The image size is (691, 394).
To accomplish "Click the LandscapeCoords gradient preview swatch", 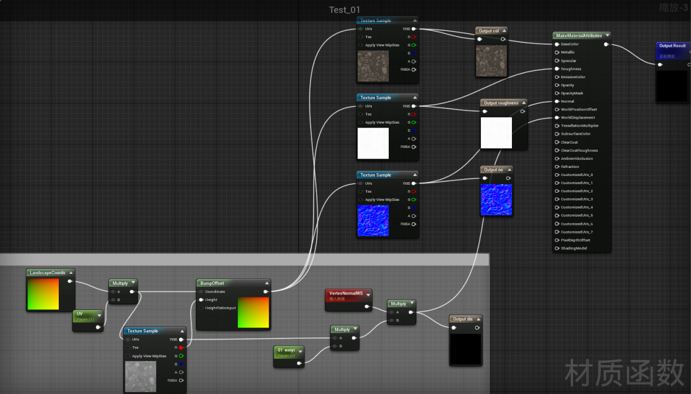I will (43, 294).
